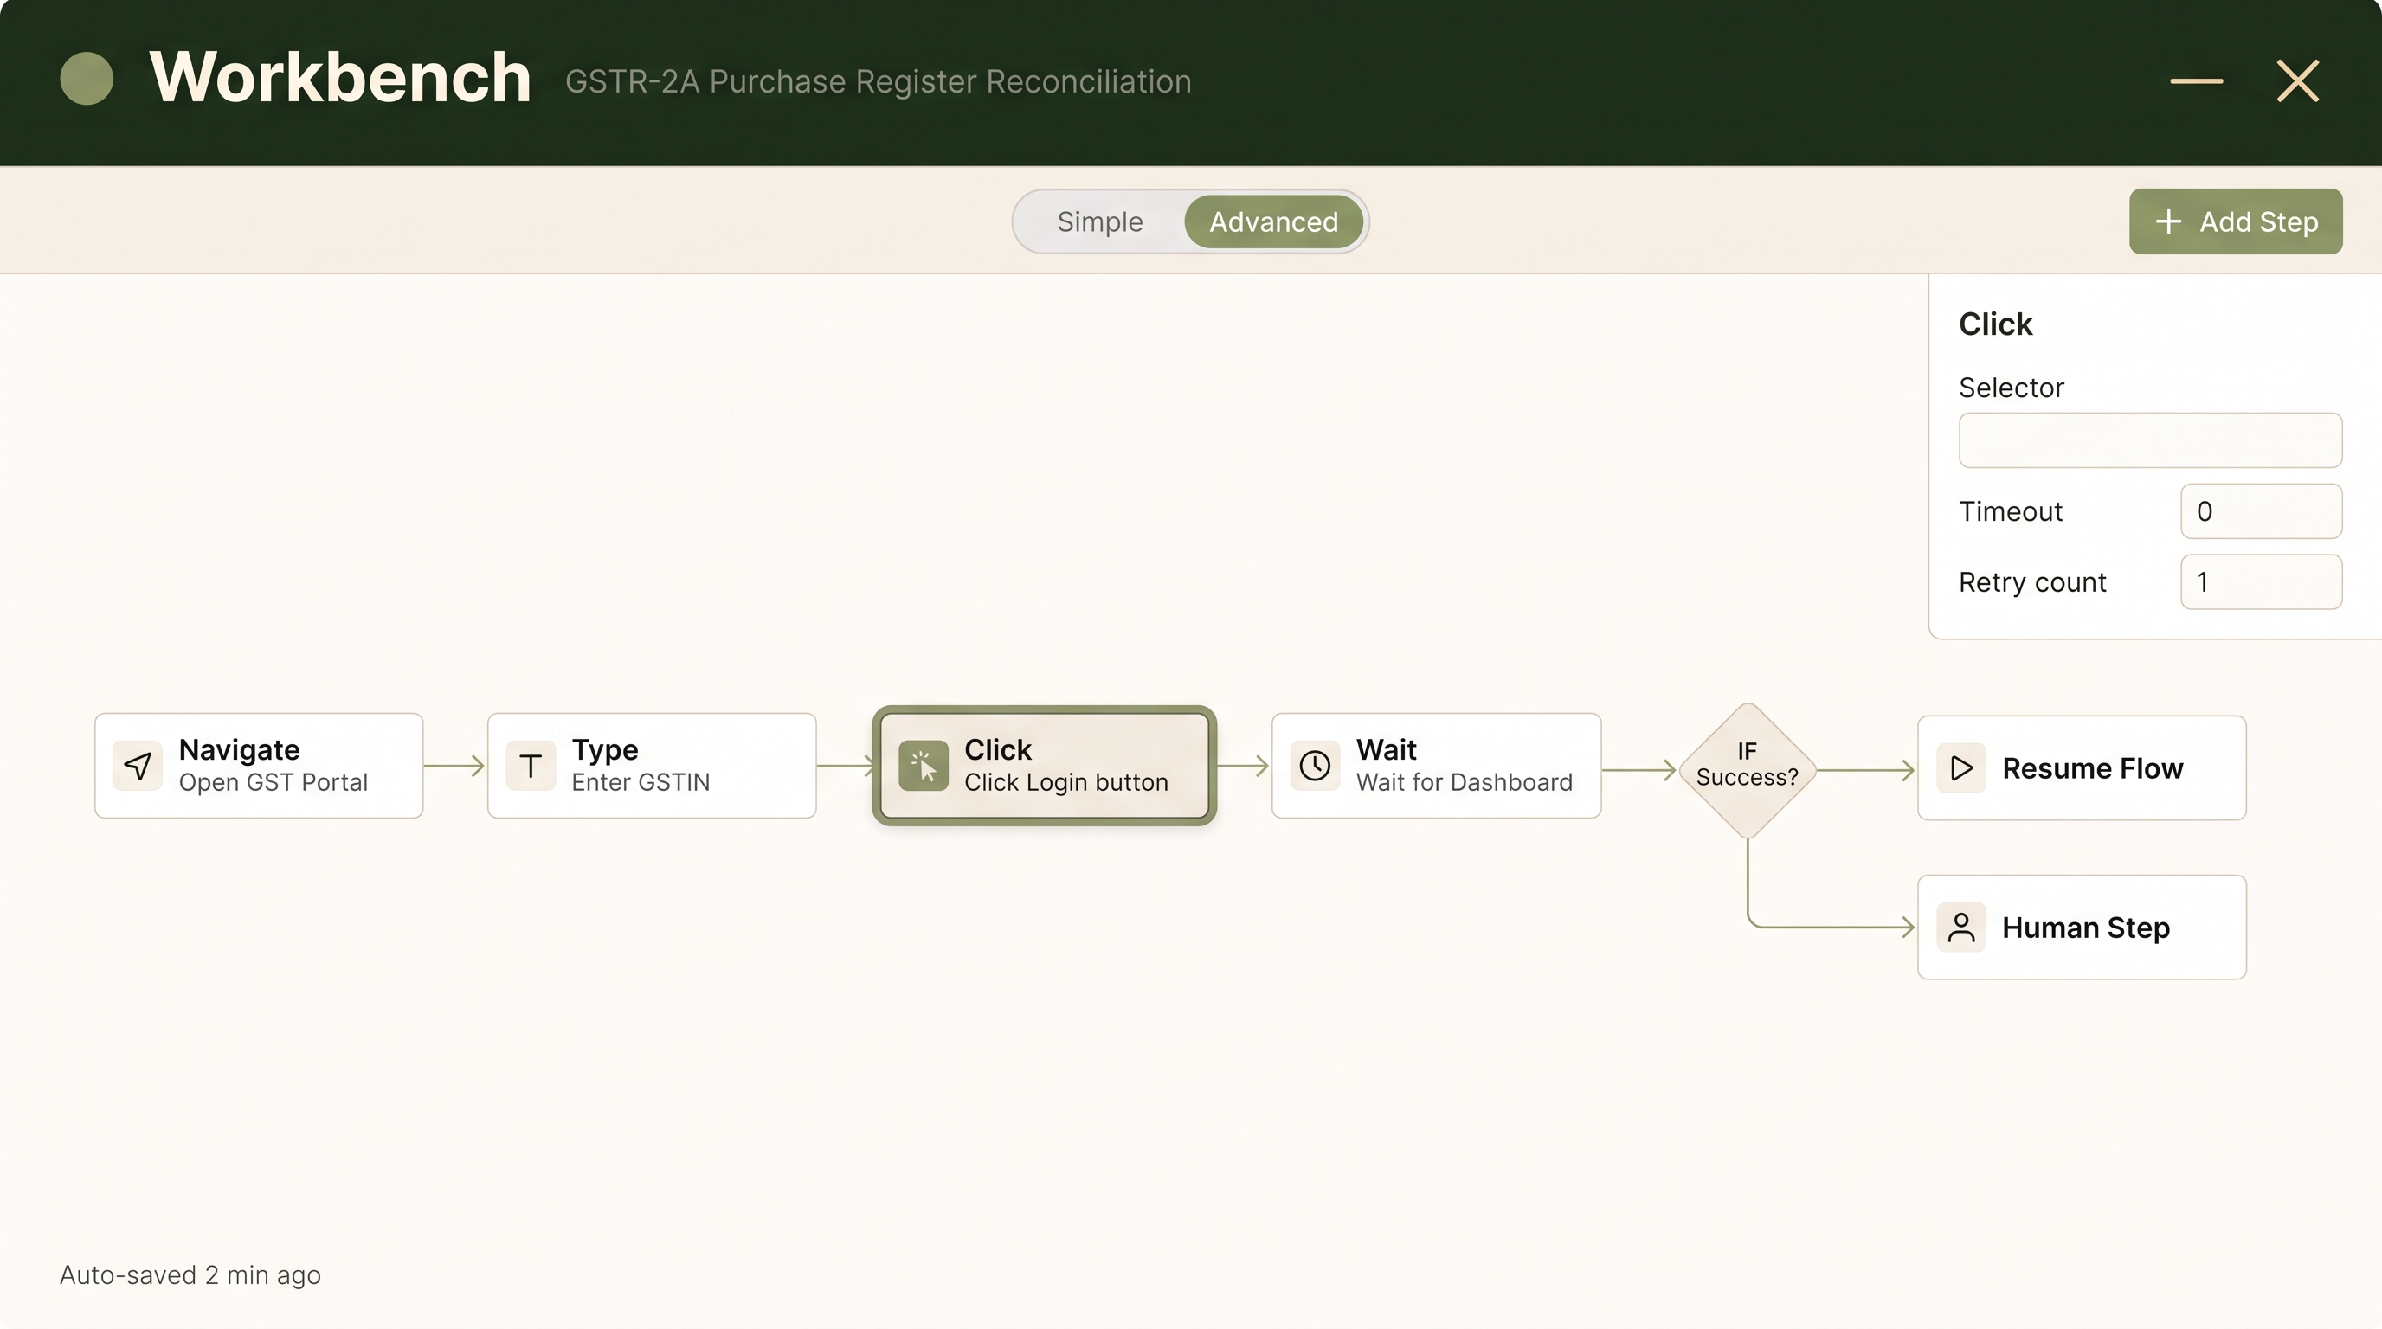Click the Enter GSTIN subtitle

(641, 782)
